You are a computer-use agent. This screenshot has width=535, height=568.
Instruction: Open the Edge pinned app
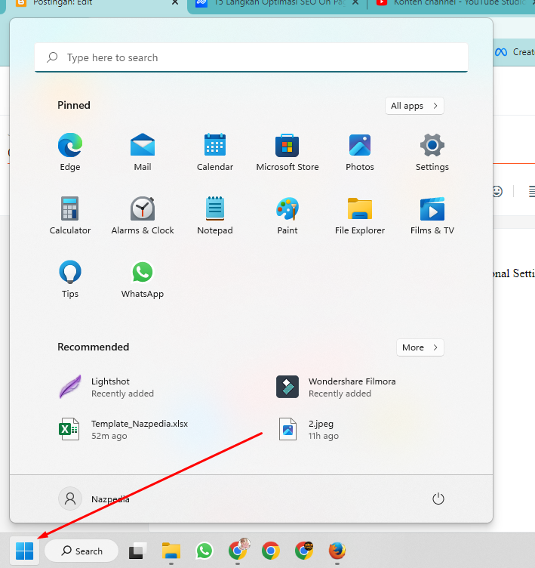click(x=70, y=152)
